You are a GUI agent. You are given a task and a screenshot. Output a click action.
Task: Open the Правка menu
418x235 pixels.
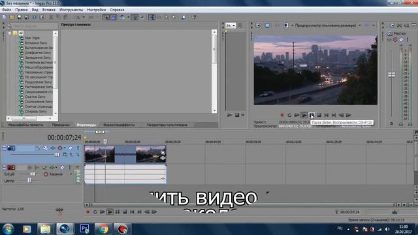[22, 10]
